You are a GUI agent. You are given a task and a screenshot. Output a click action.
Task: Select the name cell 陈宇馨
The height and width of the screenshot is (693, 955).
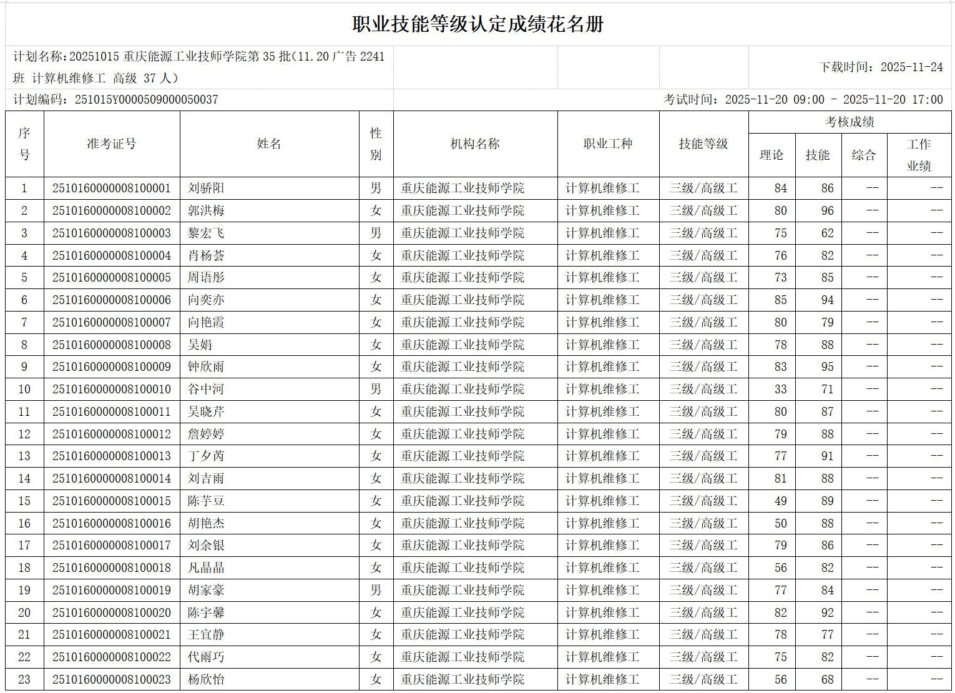click(x=206, y=613)
